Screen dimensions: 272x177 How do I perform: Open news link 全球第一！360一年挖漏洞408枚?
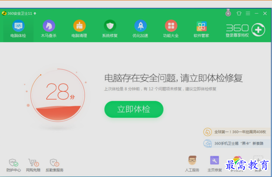pyautogui.click(x=240, y=132)
